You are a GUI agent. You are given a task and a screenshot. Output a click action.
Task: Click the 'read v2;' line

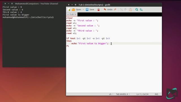coord(72,28)
